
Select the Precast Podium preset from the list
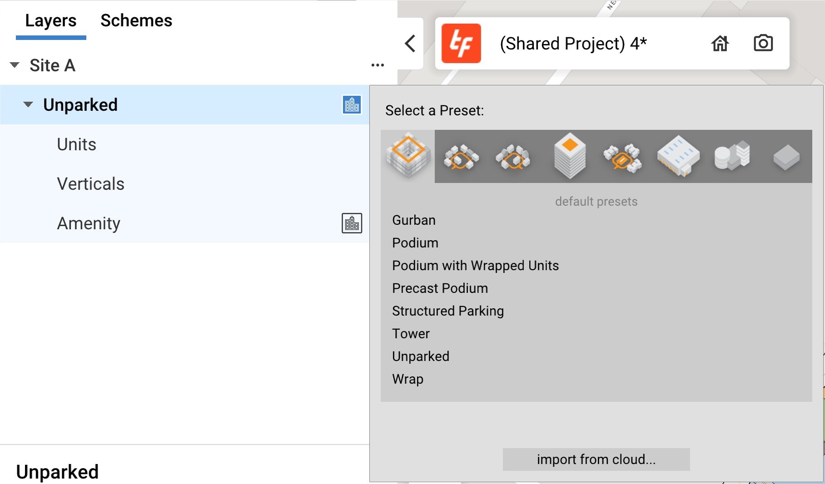click(x=440, y=288)
